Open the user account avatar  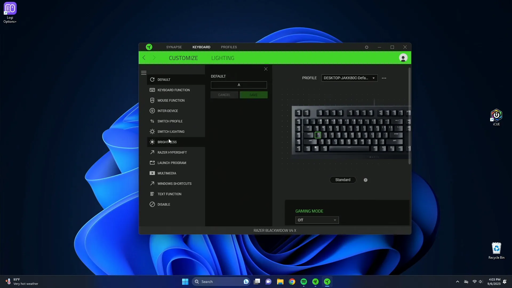[x=403, y=58]
